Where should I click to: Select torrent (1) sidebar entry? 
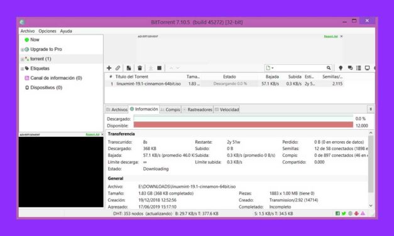(x=40, y=59)
